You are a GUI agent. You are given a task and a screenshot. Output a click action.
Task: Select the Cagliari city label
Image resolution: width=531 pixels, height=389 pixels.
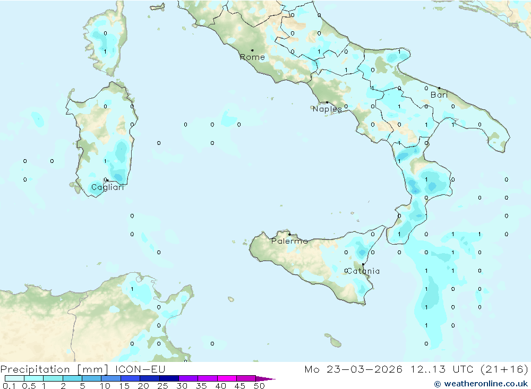click(108, 187)
